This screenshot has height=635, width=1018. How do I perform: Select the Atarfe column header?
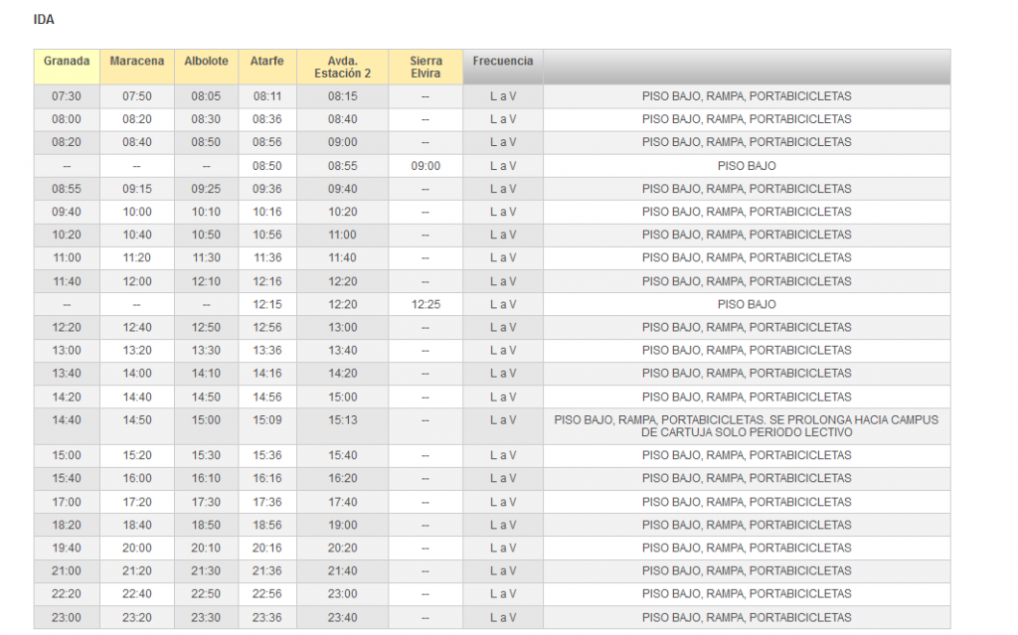point(267,62)
